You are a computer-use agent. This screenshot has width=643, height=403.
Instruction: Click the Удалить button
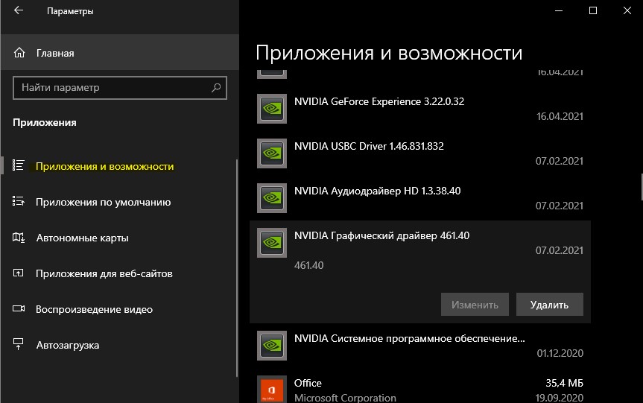(550, 305)
